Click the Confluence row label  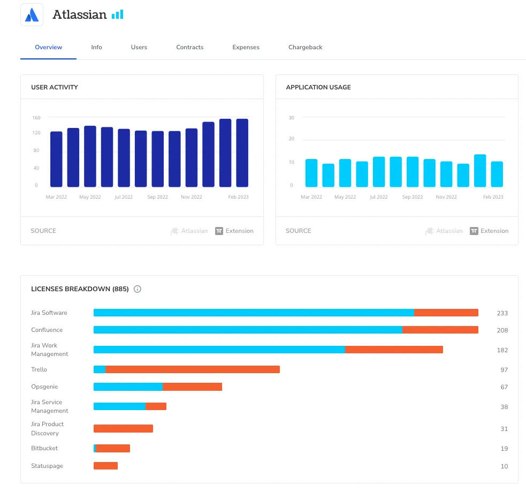point(47,330)
